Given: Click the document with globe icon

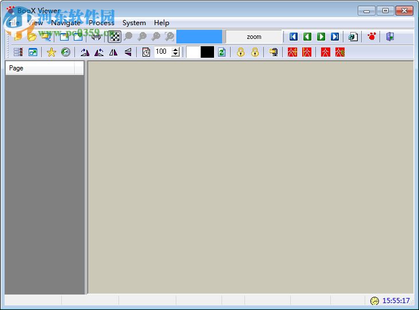Looking at the screenshot, I should click(353, 37).
